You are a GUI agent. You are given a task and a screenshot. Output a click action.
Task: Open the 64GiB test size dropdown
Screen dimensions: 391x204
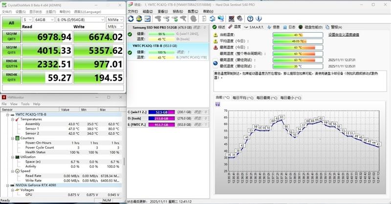pyautogui.click(x=47, y=20)
